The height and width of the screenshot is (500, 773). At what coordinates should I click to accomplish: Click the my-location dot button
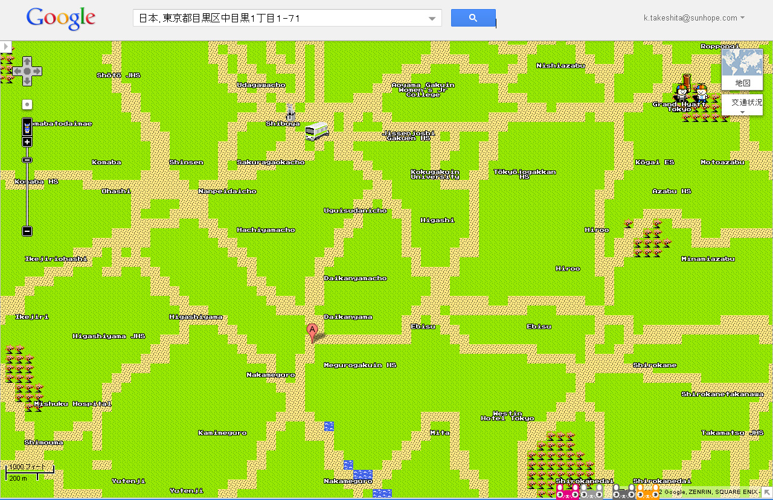(27, 104)
